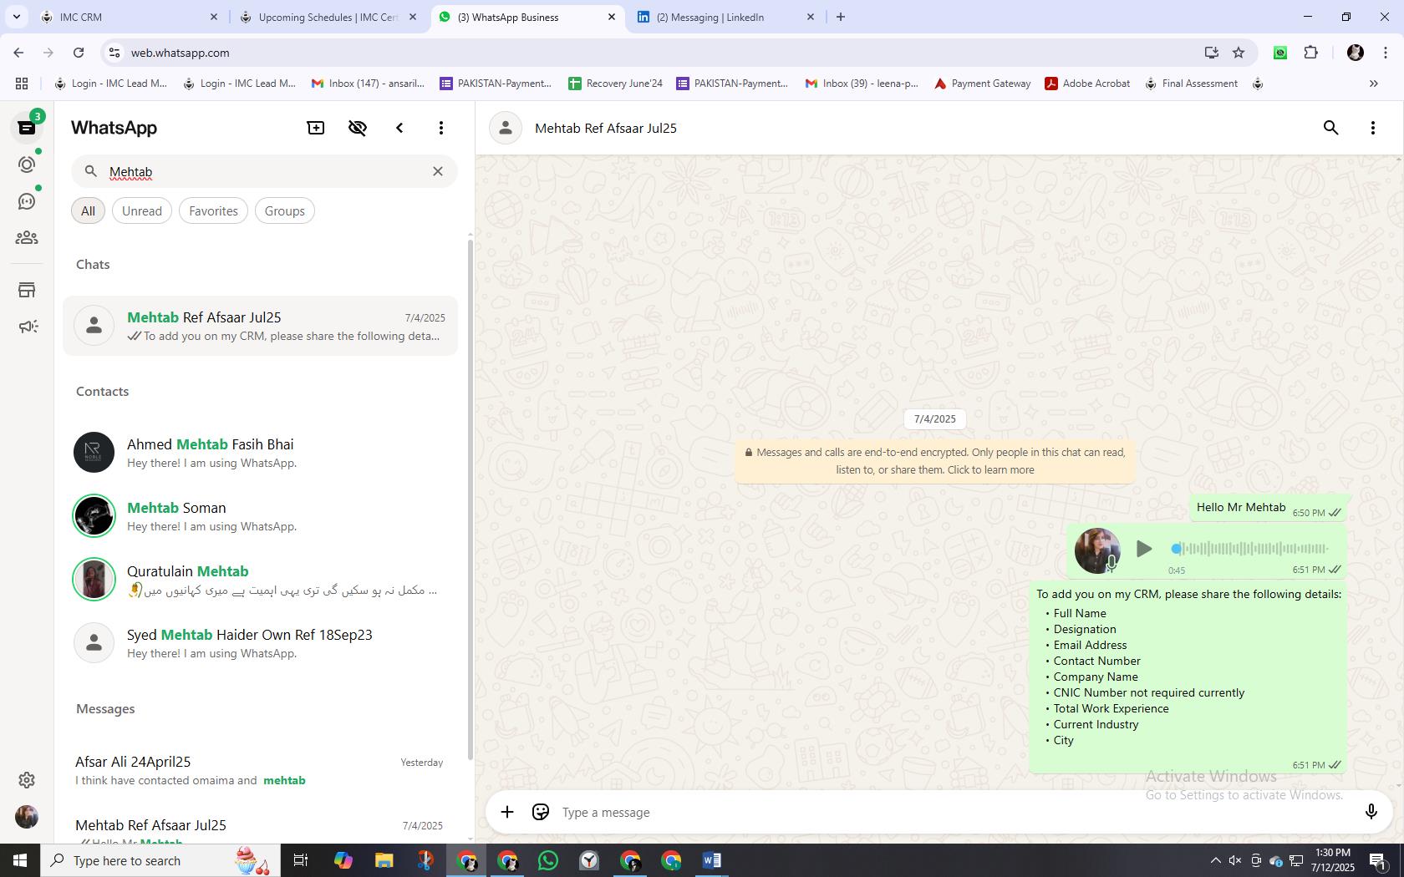Show hidden system tray icons

pyautogui.click(x=1215, y=860)
